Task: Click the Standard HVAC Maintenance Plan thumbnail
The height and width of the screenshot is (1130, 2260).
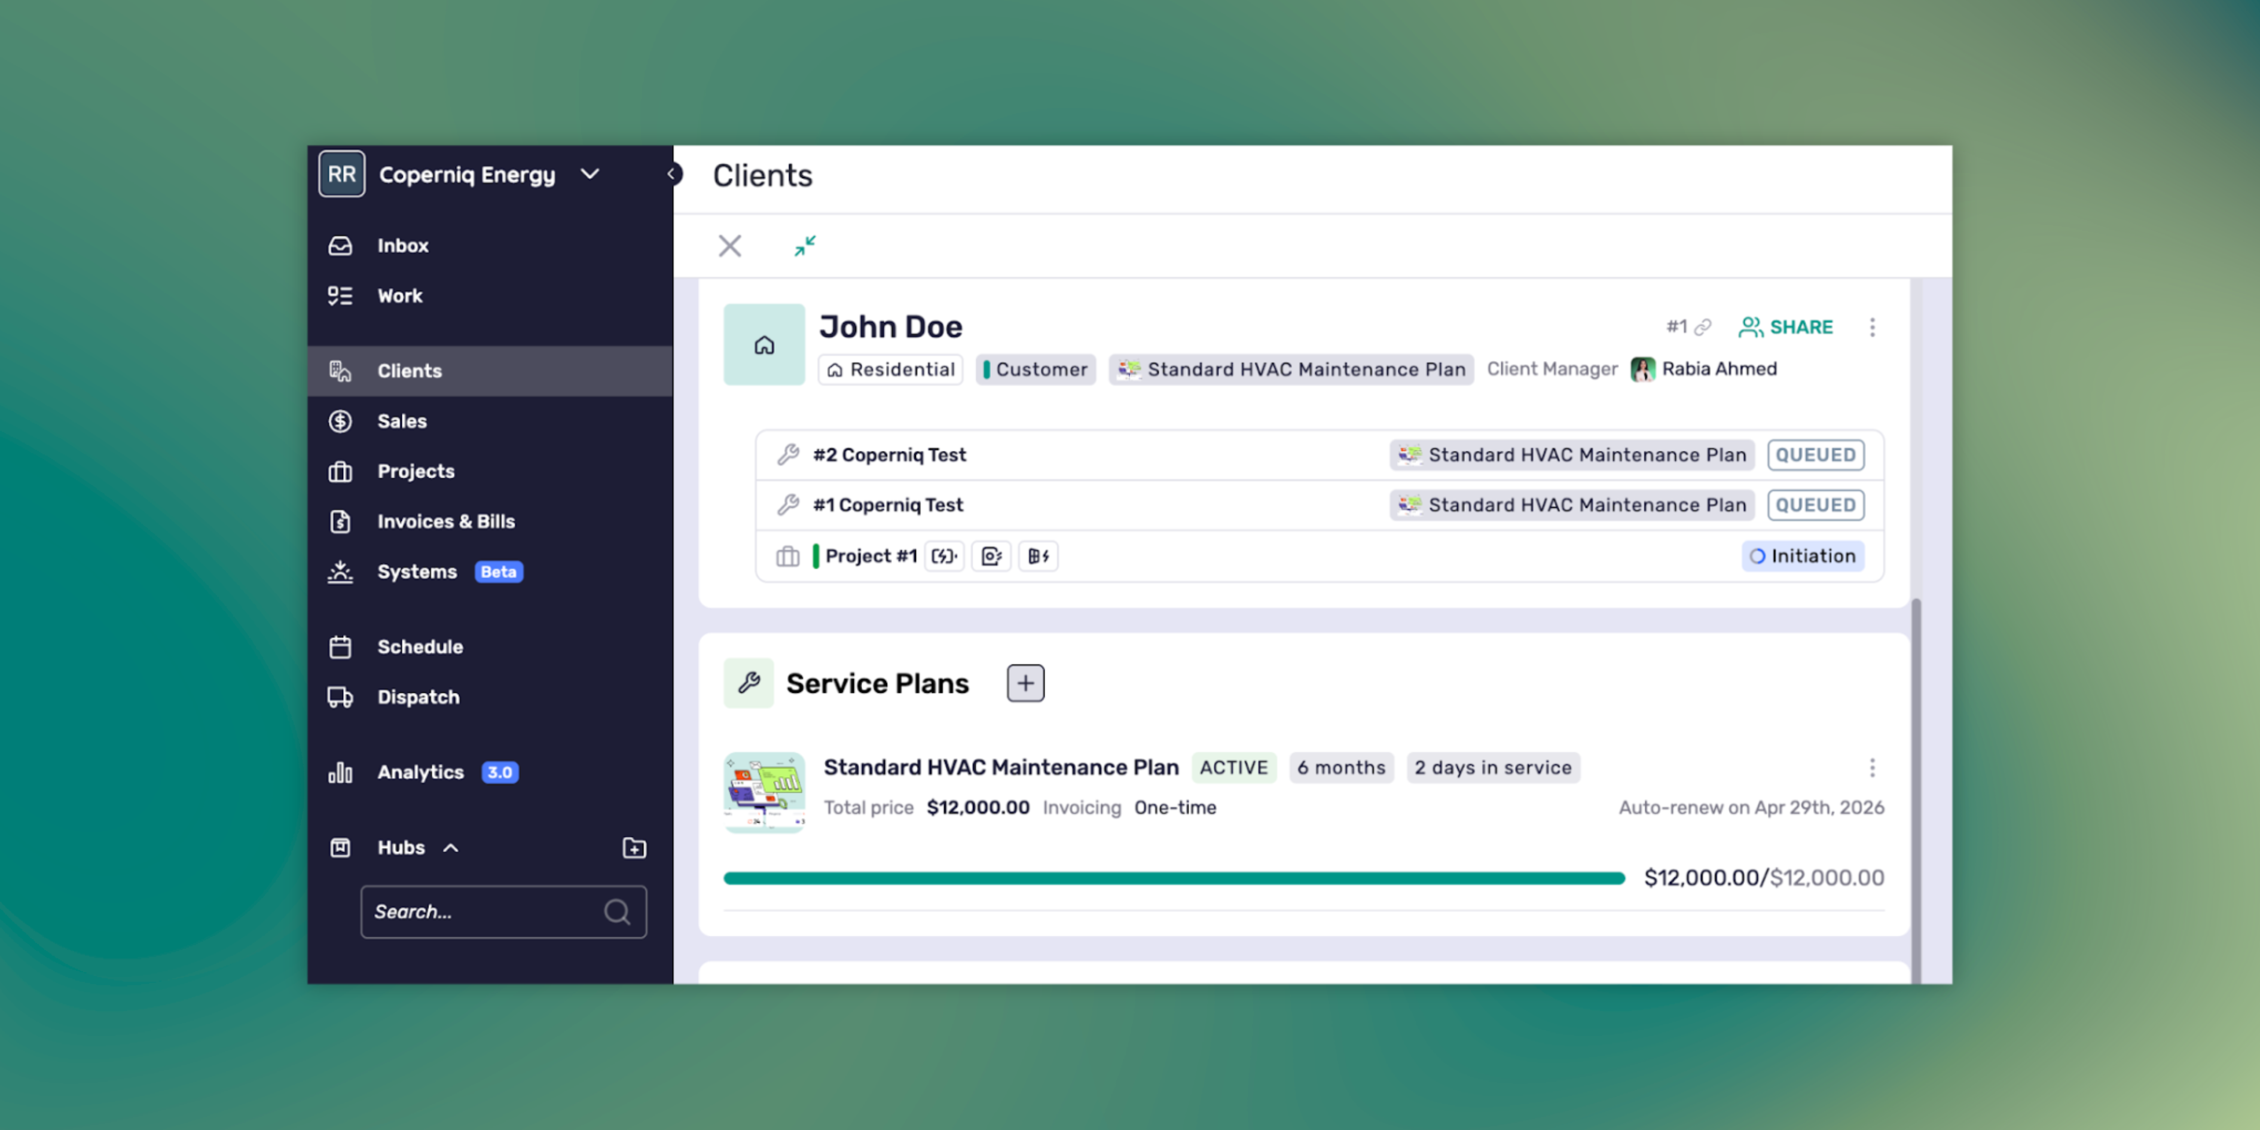Action: tap(763, 792)
